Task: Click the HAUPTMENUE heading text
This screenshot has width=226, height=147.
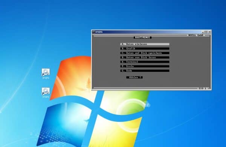Action: (x=142, y=38)
